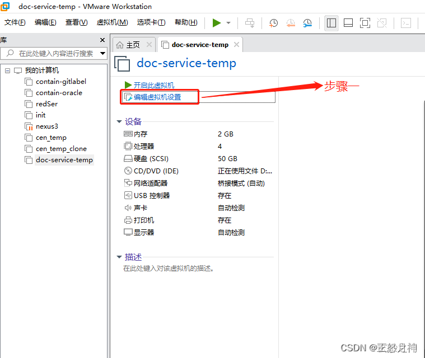This screenshot has width=425, height=358.
Task: Click the Full Screen mode toolbar icon
Action: 365,23
